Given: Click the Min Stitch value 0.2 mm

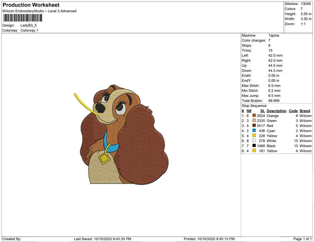Looking at the screenshot, I should [274, 91].
